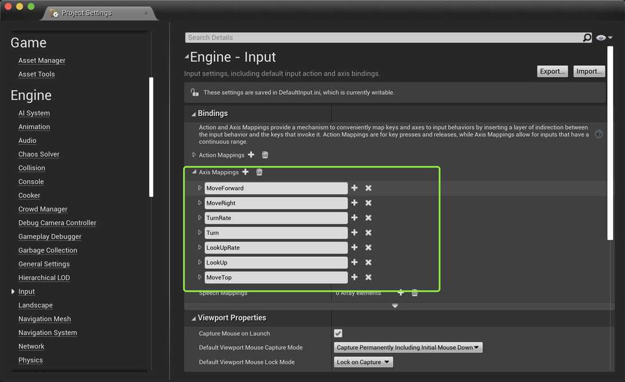The image size is (625, 382).
Task: Add a new Action Mapping with plus icon
Action: coord(251,154)
